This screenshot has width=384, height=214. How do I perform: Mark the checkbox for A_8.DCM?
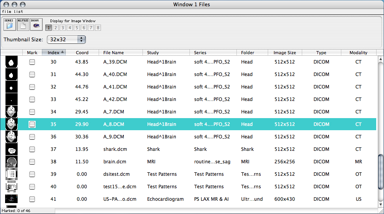tap(32, 124)
